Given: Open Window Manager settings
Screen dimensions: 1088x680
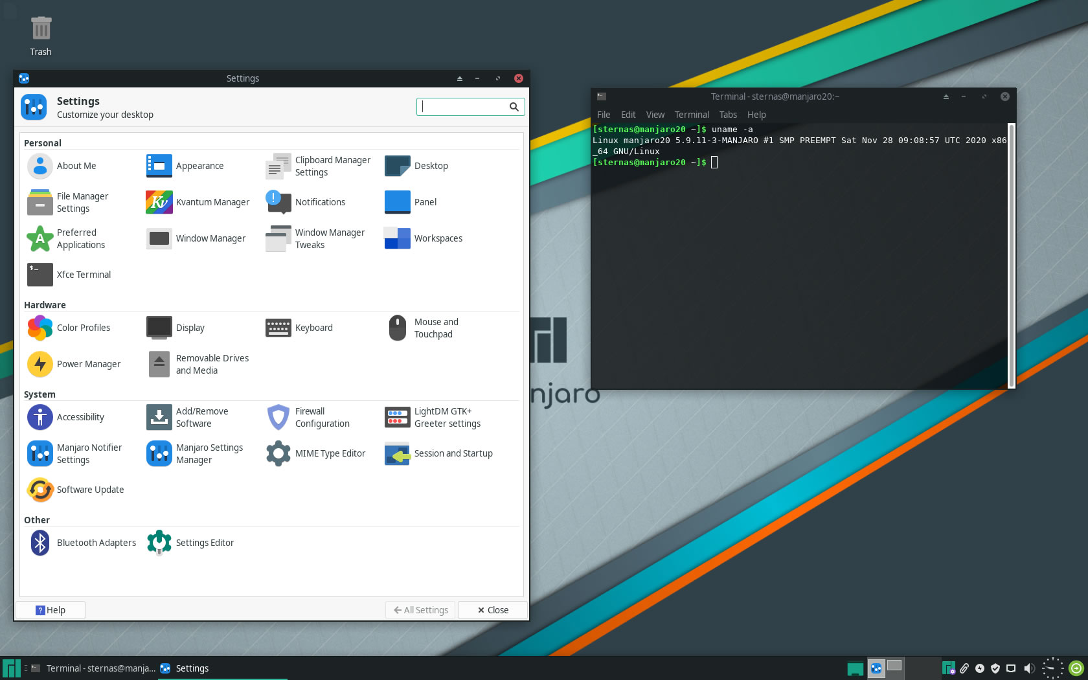Looking at the screenshot, I should tap(196, 238).
